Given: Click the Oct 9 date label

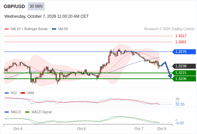Looking at the screenshot, I should (162, 129).
